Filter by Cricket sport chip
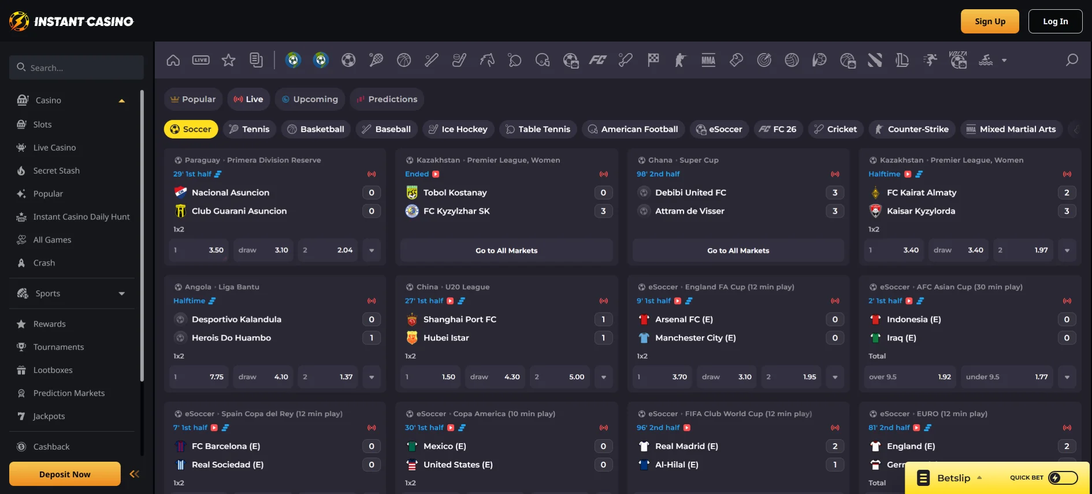 (x=835, y=129)
